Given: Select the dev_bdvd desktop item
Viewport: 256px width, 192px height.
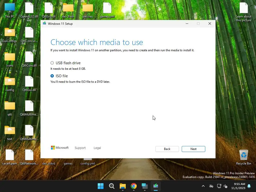Looking at the screenshot, I should click(x=49, y=163).
